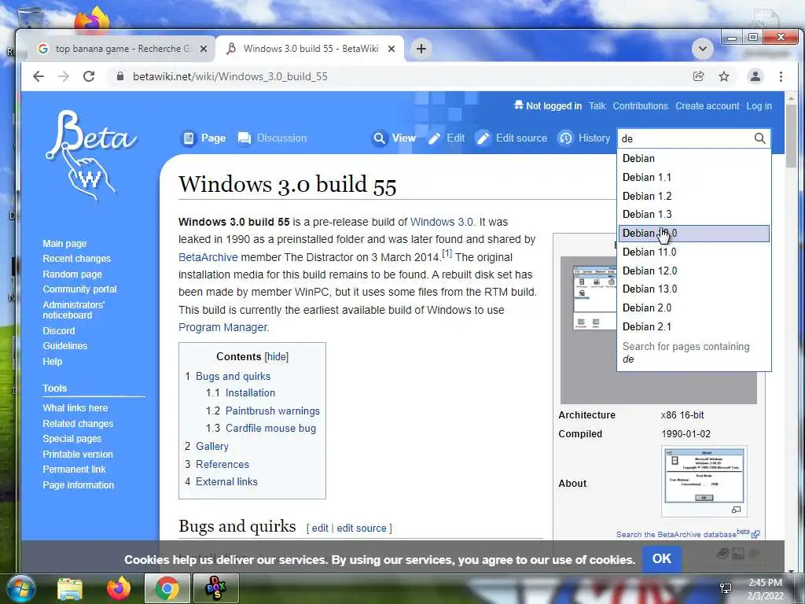Open the Edit tab
The image size is (805, 604).
[447, 138]
